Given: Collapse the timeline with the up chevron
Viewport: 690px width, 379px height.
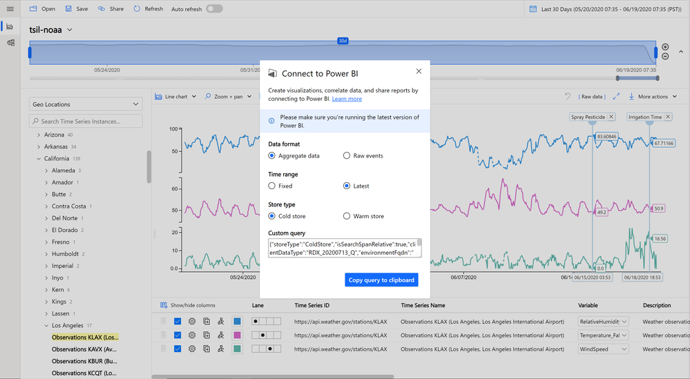Looking at the screenshot, I should point(681,52).
